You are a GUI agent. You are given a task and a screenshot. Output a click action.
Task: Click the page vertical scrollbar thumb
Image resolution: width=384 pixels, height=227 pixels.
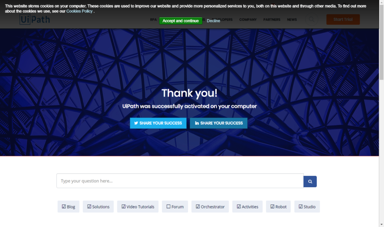pos(381,42)
